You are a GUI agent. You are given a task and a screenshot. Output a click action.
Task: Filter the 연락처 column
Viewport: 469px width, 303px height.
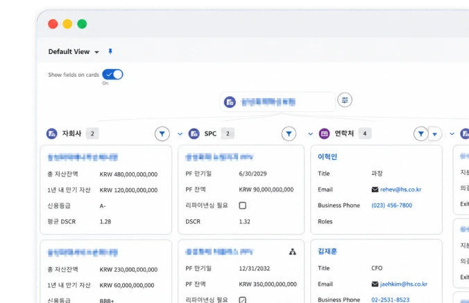click(x=421, y=134)
